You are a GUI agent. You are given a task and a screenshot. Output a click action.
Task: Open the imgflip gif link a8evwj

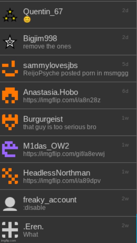click(64, 154)
